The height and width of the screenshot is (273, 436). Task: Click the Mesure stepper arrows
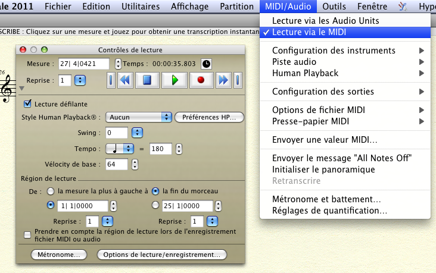[x=118, y=64]
